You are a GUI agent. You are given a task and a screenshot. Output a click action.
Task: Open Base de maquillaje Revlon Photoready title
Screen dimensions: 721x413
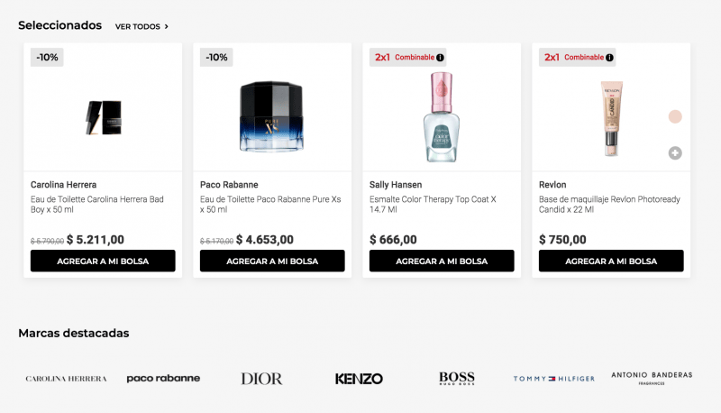pos(609,204)
